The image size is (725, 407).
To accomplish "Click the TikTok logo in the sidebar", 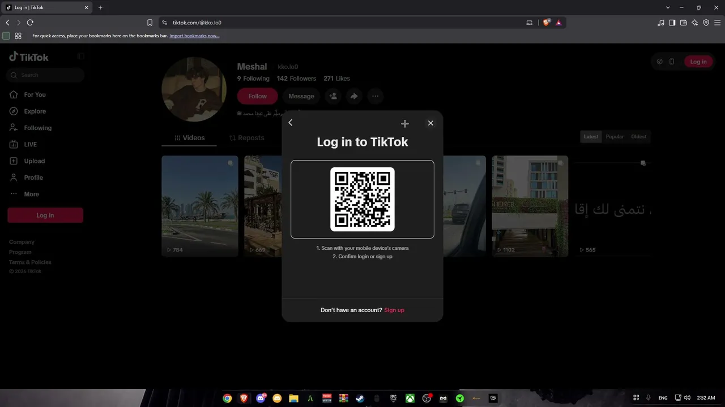I will click(29, 57).
